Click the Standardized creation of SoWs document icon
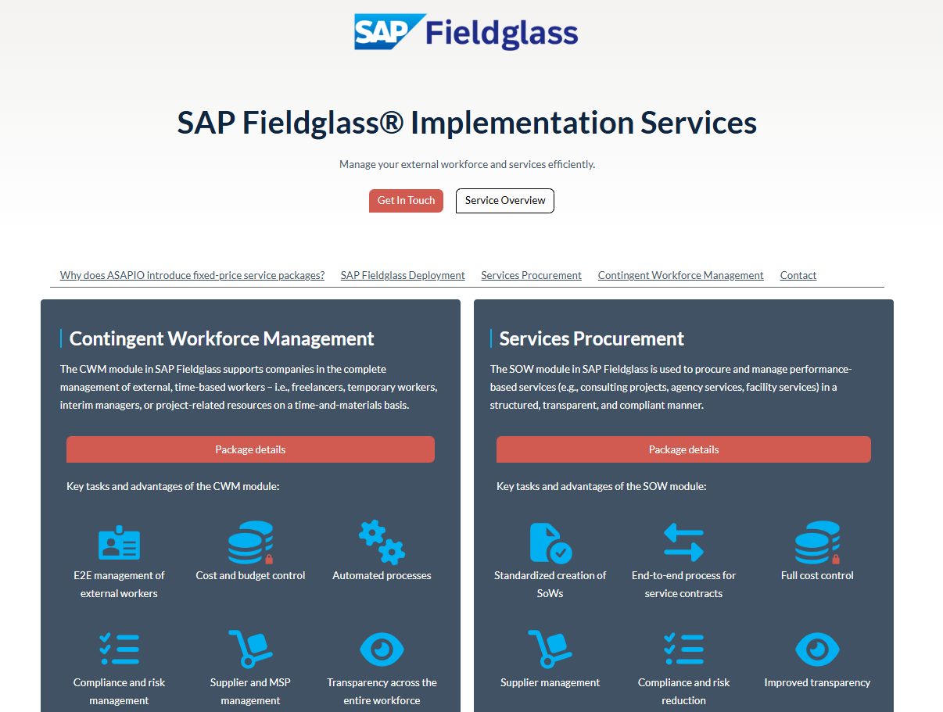The width and height of the screenshot is (943, 712). 550,542
